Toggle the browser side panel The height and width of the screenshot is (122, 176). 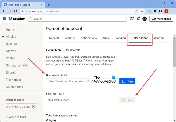[161, 11]
